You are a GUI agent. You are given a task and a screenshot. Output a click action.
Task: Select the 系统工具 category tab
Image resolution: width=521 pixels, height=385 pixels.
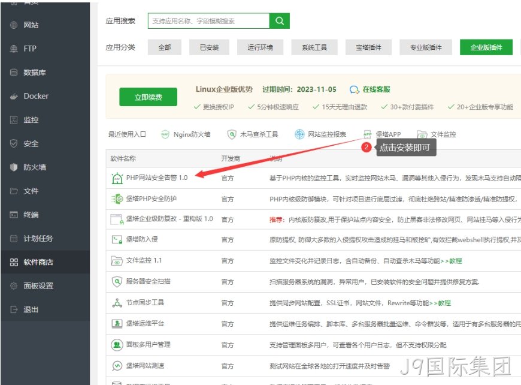point(314,47)
